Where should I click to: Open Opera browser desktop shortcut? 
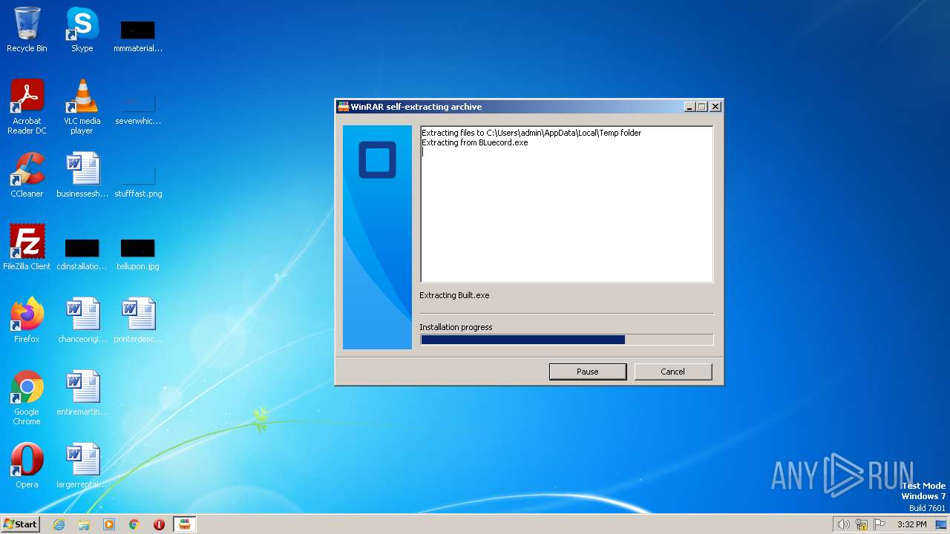point(27,466)
